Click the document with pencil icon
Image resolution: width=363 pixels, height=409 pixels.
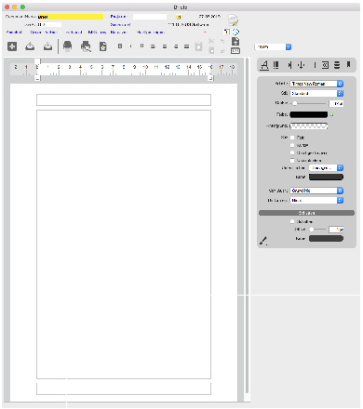pyautogui.click(x=234, y=20)
